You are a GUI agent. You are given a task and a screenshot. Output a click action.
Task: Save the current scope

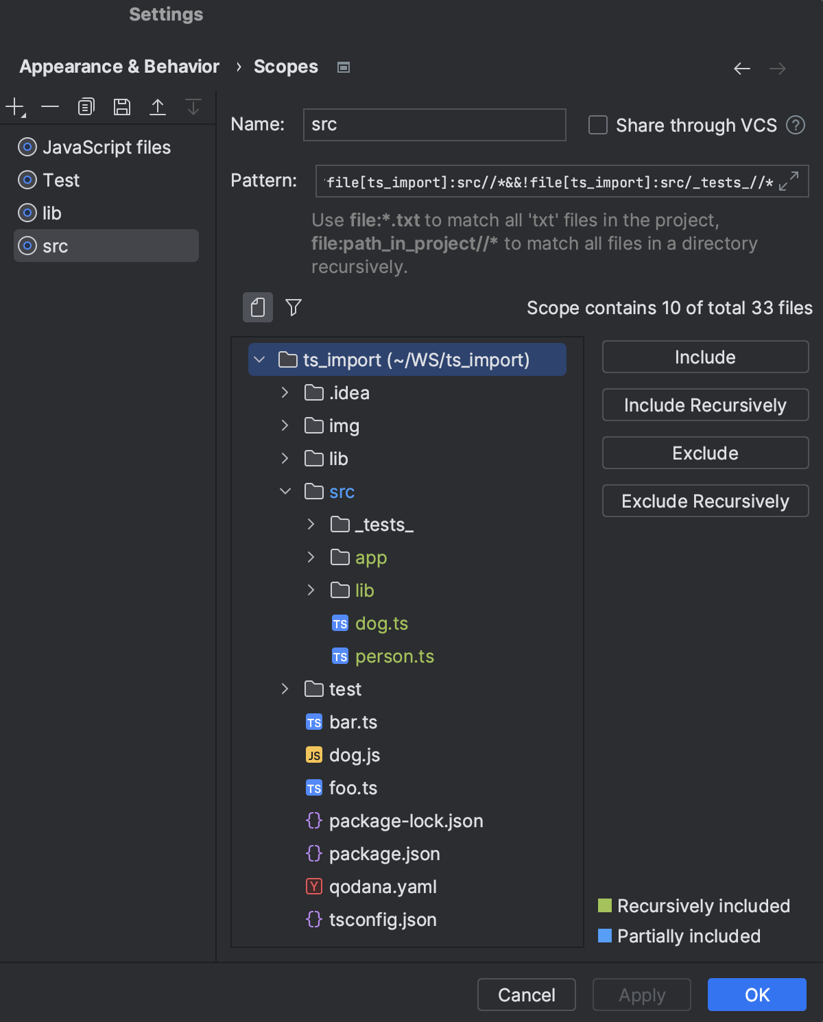tap(121, 106)
